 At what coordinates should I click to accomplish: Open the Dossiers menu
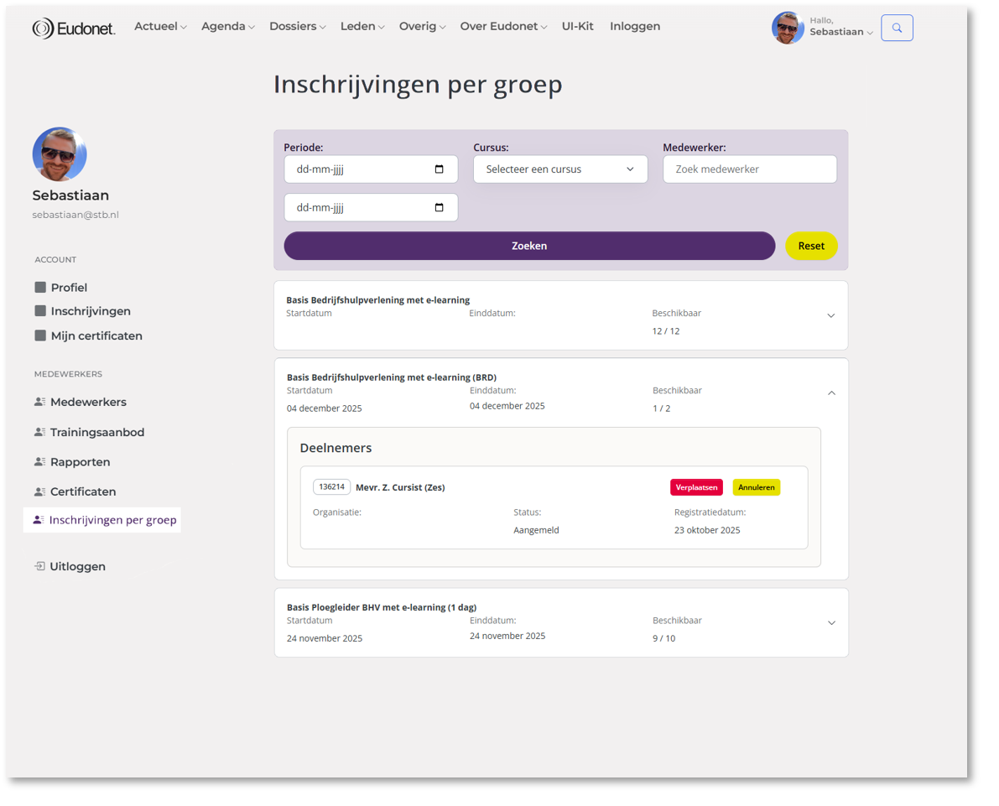click(x=297, y=27)
